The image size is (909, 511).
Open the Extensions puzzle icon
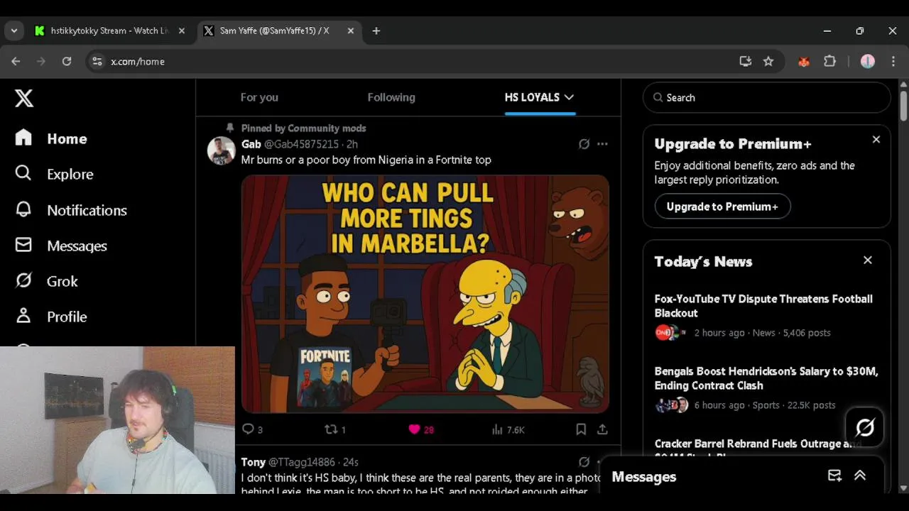tap(829, 62)
